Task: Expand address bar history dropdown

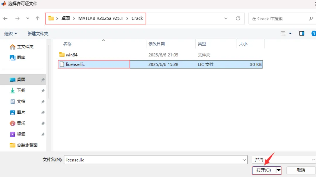Action: (226, 18)
